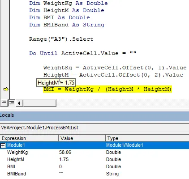Click the Dim BMIBand As String line
The height and width of the screenshot is (179, 189).
(67, 25)
